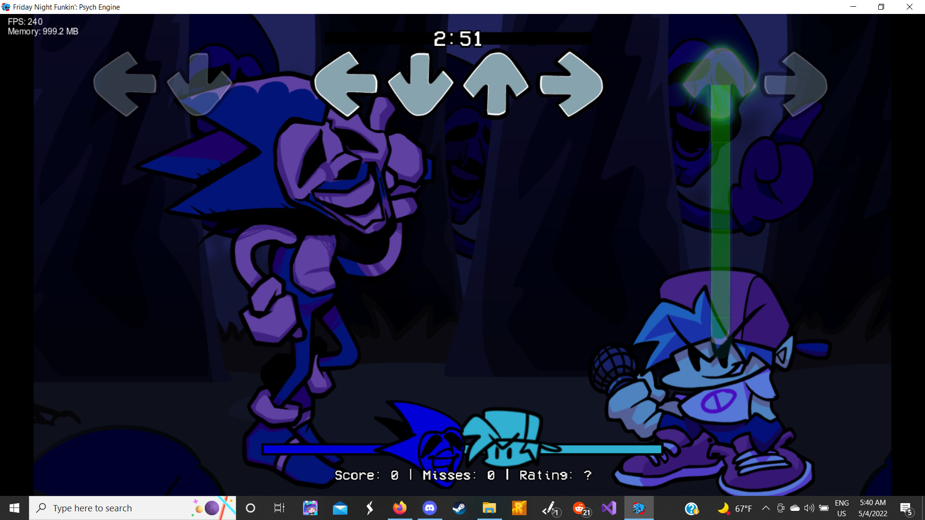Open the volume control in system tray

(x=809, y=508)
